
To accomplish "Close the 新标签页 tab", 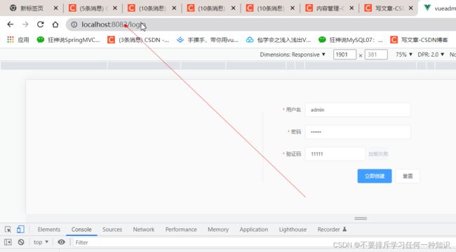I will point(55,8).
